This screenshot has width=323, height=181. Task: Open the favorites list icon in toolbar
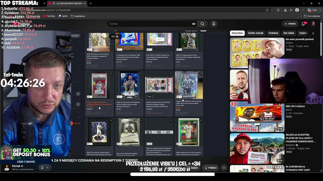(x=291, y=10)
